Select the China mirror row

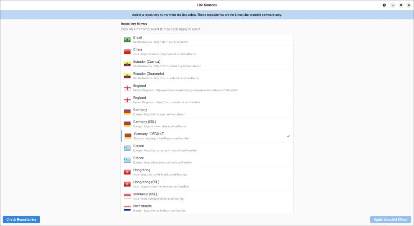[207, 52]
